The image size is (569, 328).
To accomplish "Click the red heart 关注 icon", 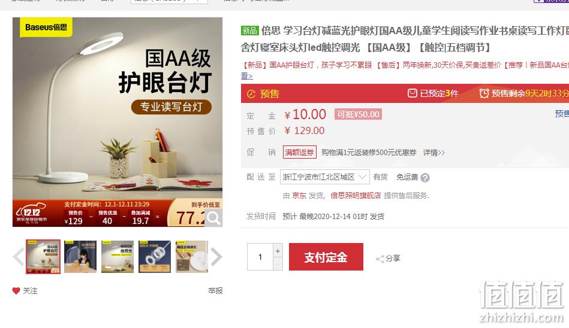I will [16, 291].
